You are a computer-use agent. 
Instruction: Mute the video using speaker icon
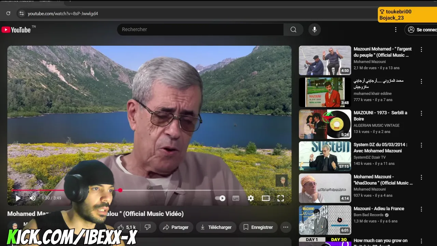(x=32, y=198)
